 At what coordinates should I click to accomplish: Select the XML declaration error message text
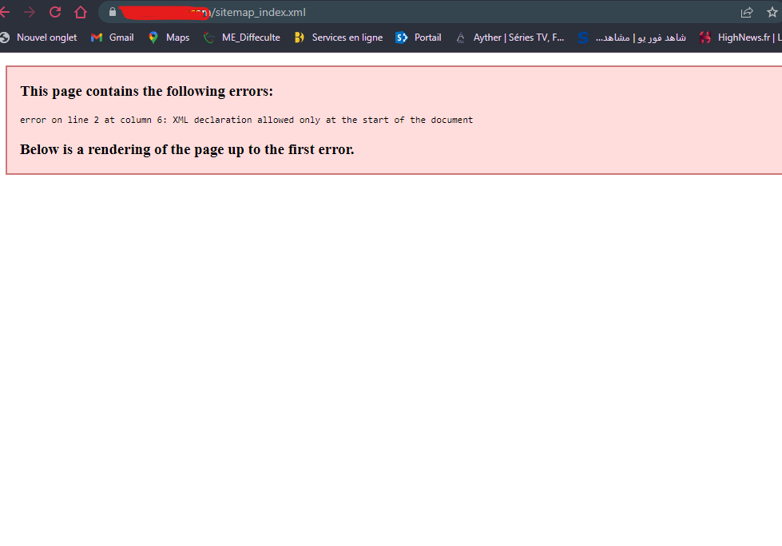(246, 120)
